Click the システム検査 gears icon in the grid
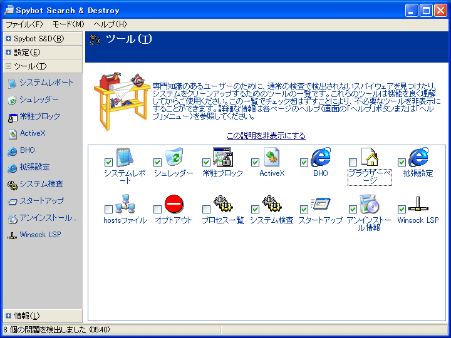The image size is (451, 338). click(272, 204)
